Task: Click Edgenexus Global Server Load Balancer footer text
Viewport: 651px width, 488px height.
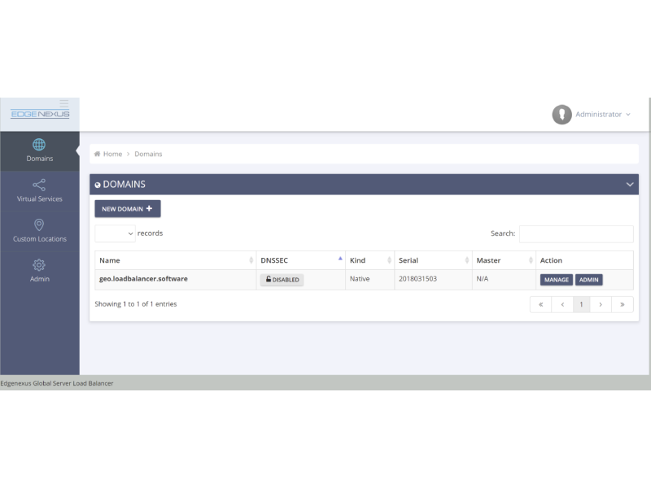Action: click(57, 383)
